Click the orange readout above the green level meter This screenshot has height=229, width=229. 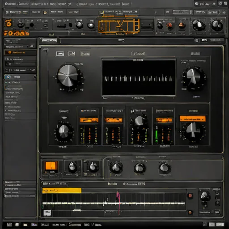164,120
